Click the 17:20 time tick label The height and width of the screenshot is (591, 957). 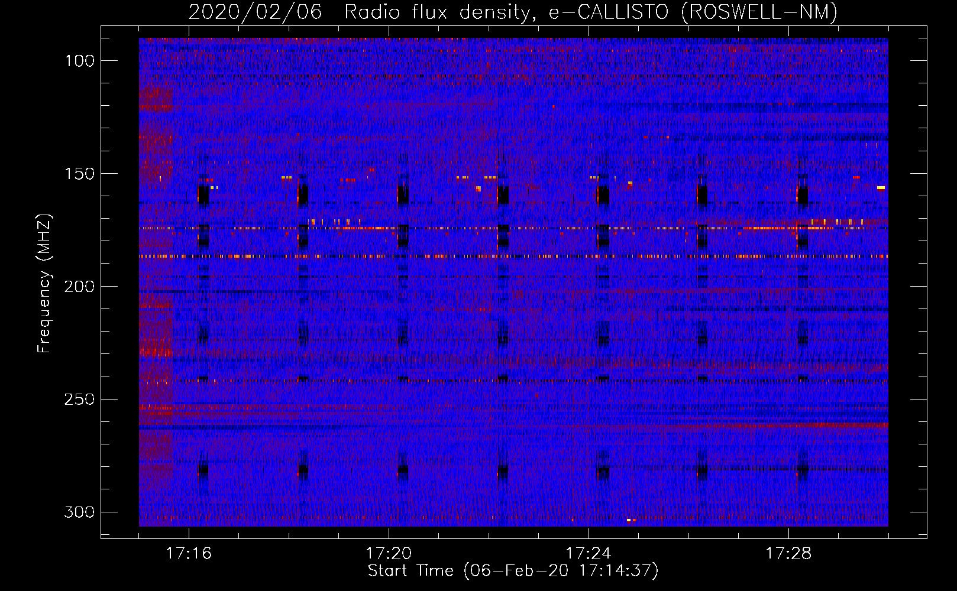click(389, 554)
